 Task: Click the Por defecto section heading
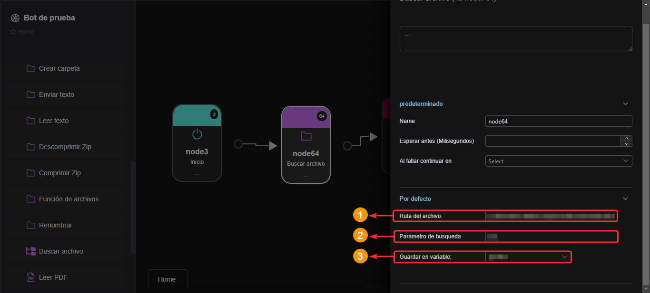[415, 198]
